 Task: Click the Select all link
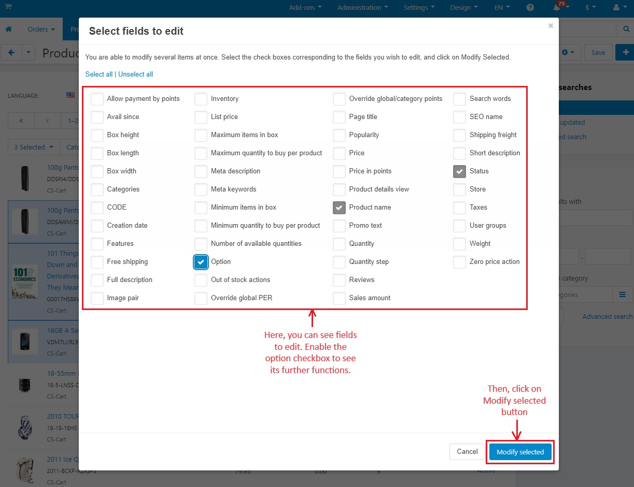coord(99,74)
